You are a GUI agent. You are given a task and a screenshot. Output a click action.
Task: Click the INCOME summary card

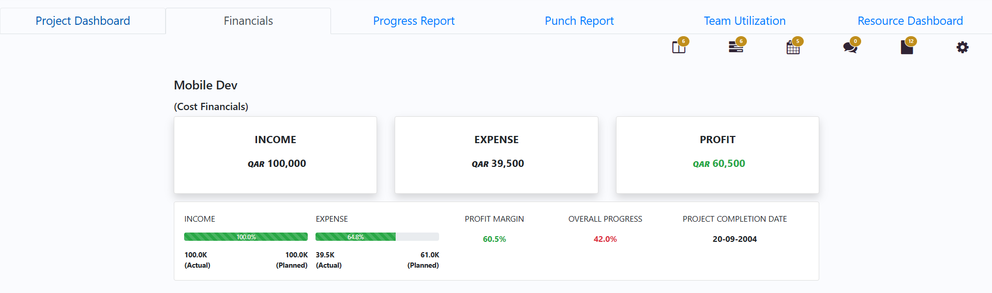click(x=275, y=155)
